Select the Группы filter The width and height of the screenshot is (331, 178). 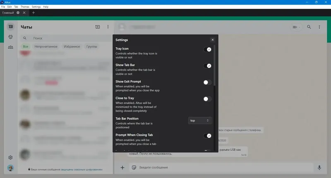coord(91,46)
